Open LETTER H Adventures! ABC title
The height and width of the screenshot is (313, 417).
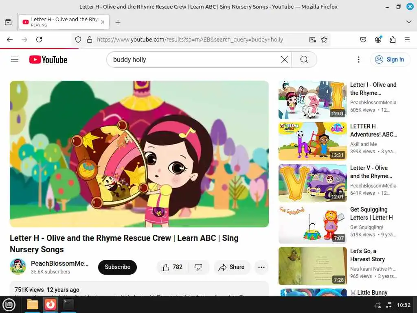(x=373, y=130)
